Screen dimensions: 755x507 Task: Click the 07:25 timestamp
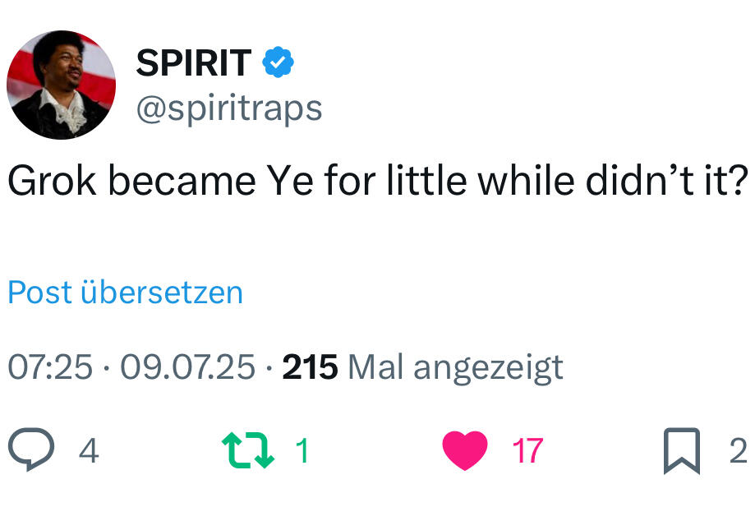tap(49, 367)
